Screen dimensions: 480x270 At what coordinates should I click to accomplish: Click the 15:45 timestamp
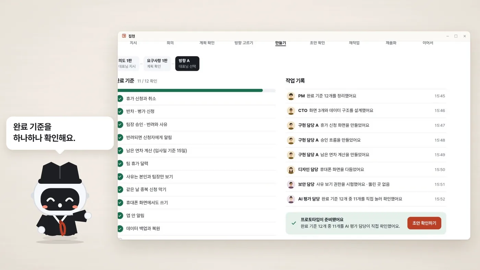pos(440,96)
